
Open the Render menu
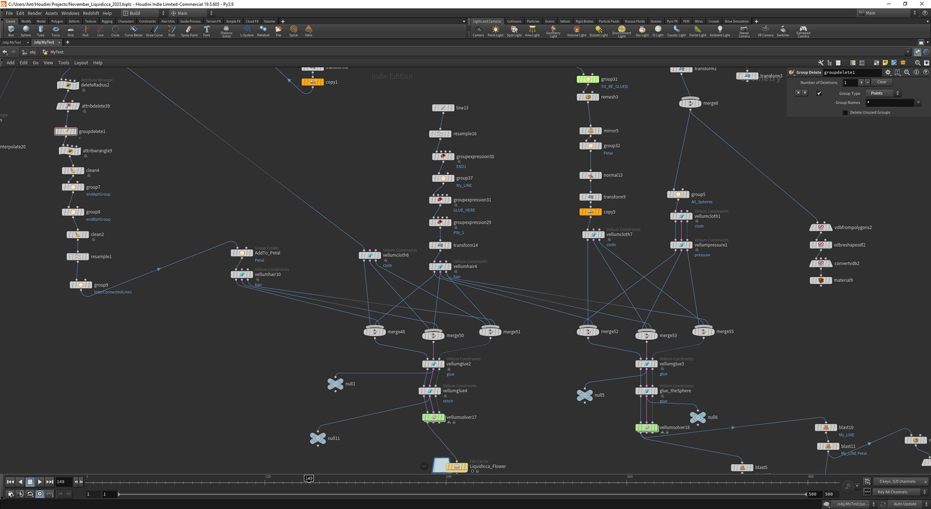pos(34,13)
